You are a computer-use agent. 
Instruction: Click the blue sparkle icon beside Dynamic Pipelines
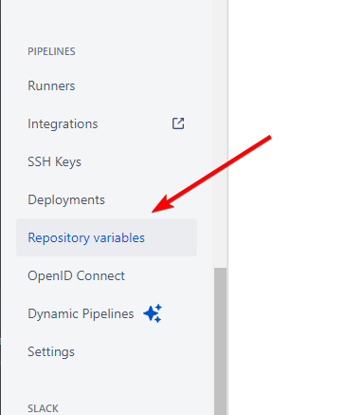coord(153,313)
